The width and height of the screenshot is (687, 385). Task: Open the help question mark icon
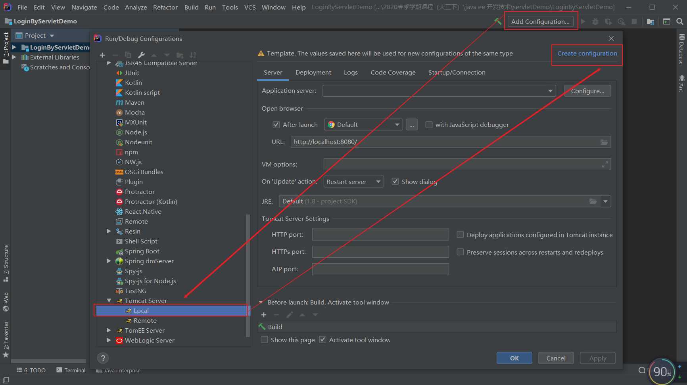point(103,358)
